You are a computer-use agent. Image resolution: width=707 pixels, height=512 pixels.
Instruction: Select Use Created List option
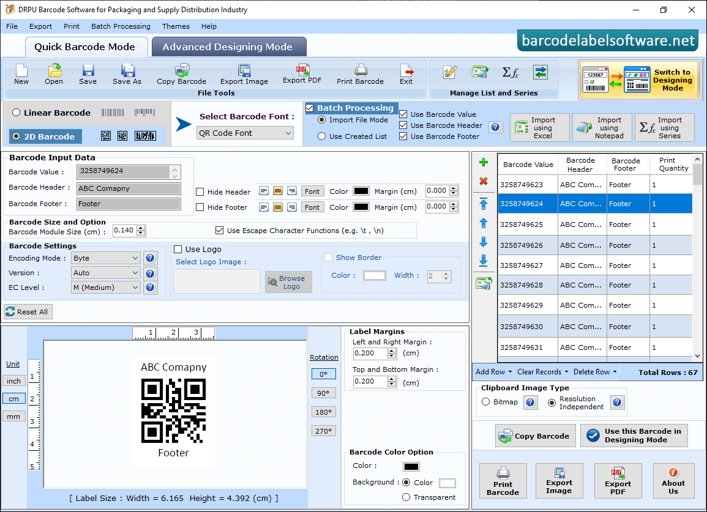pyautogui.click(x=321, y=136)
